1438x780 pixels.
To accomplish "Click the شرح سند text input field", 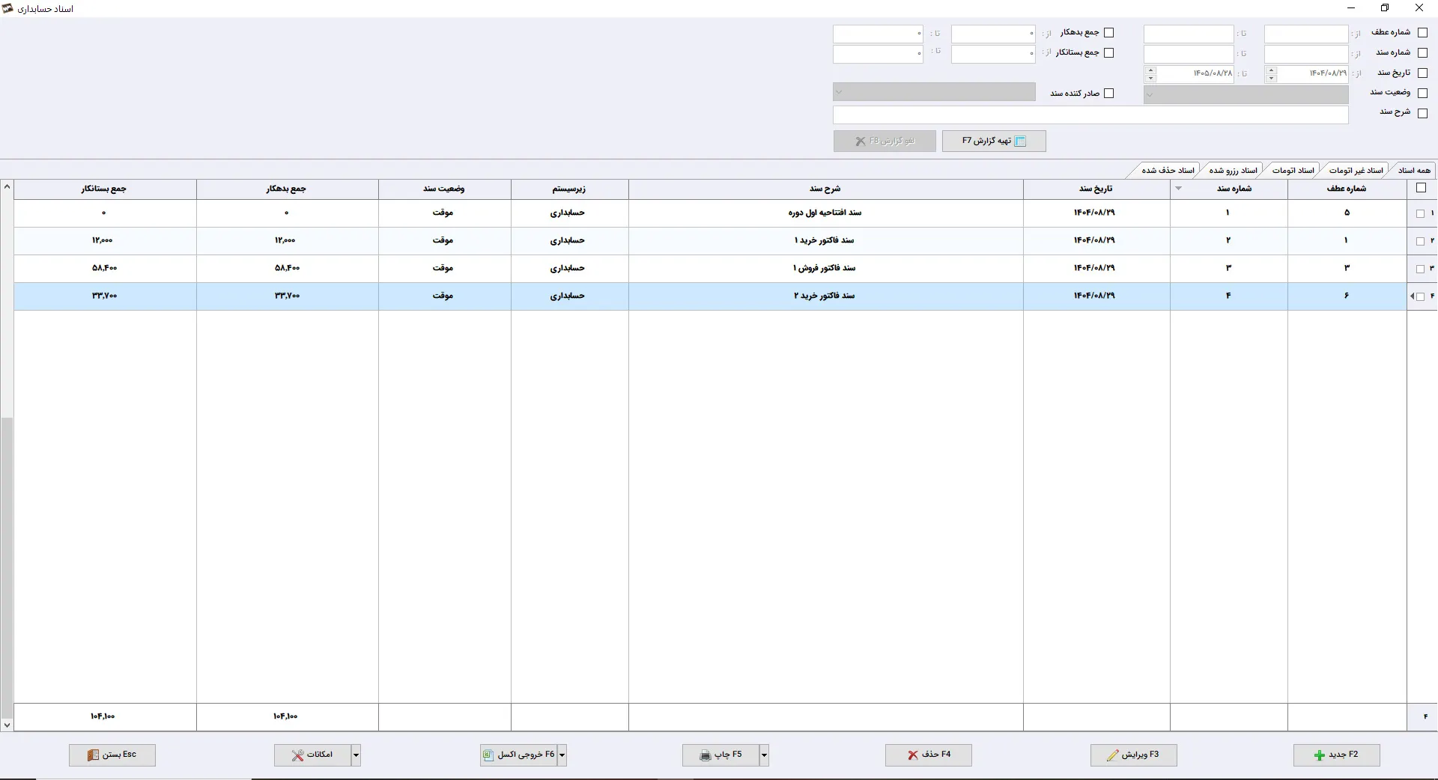I will click(x=1090, y=115).
